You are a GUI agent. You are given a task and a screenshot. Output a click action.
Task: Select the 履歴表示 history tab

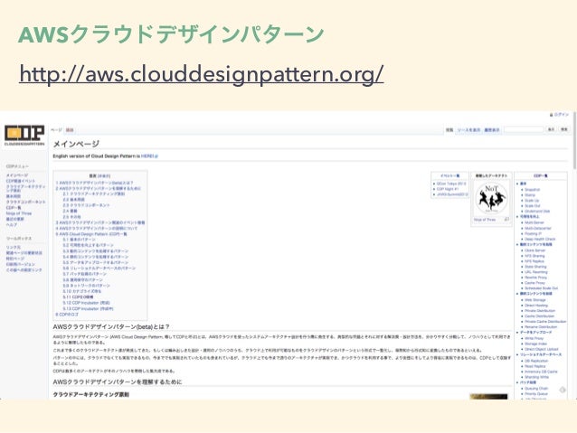492,130
